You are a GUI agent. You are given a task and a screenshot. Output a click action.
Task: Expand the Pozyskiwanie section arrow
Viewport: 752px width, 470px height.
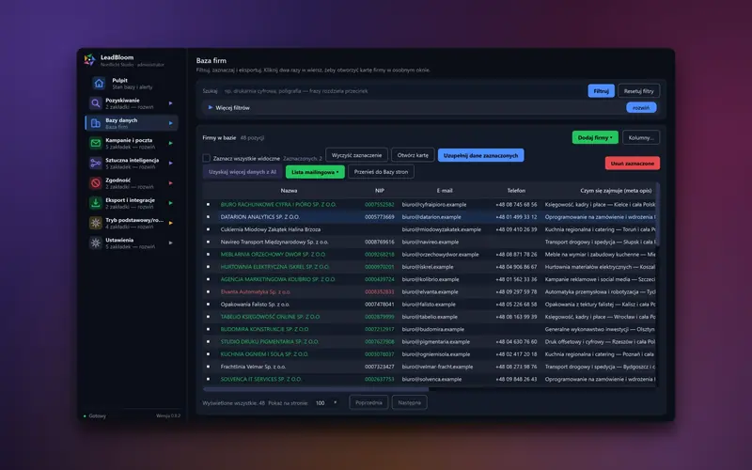point(171,103)
